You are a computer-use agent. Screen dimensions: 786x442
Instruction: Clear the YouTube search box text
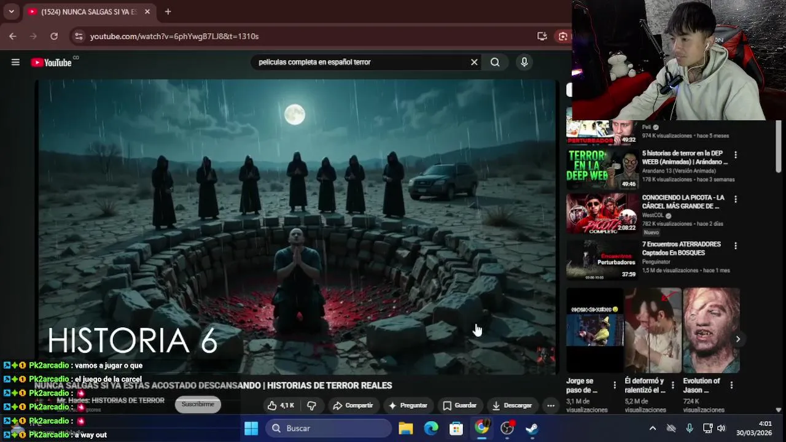(474, 62)
